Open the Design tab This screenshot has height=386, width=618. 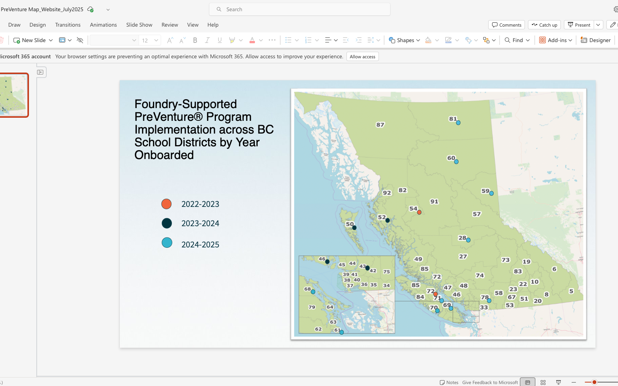pos(37,25)
